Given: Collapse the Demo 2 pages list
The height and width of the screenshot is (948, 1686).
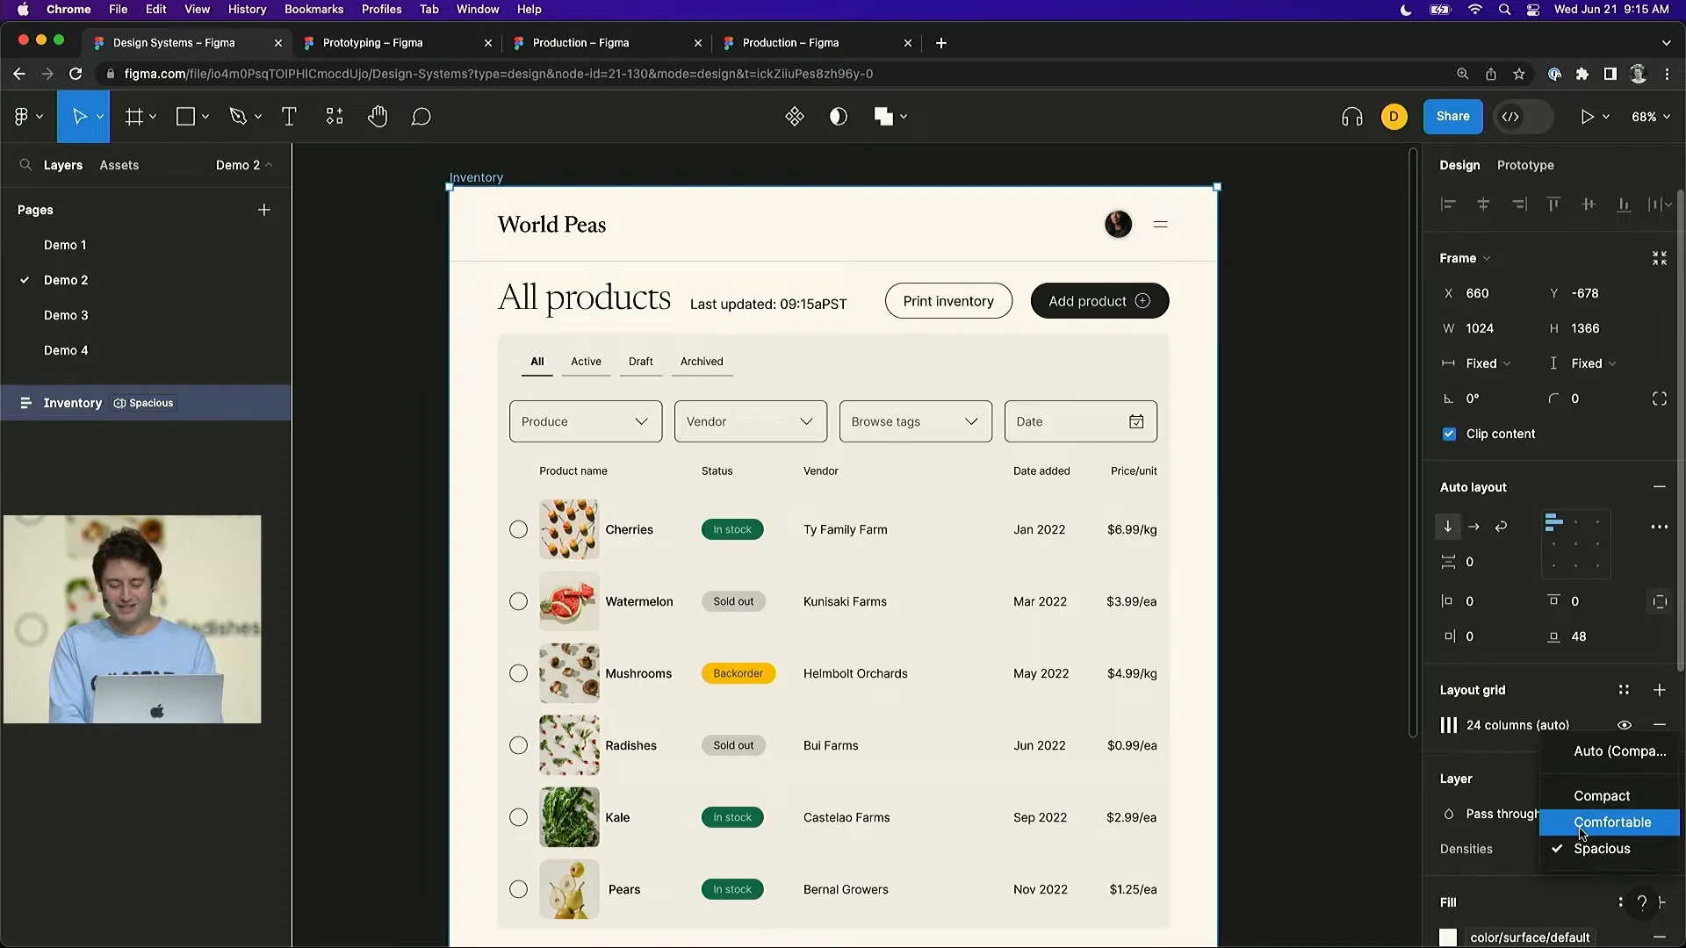Looking at the screenshot, I should click(244, 165).
